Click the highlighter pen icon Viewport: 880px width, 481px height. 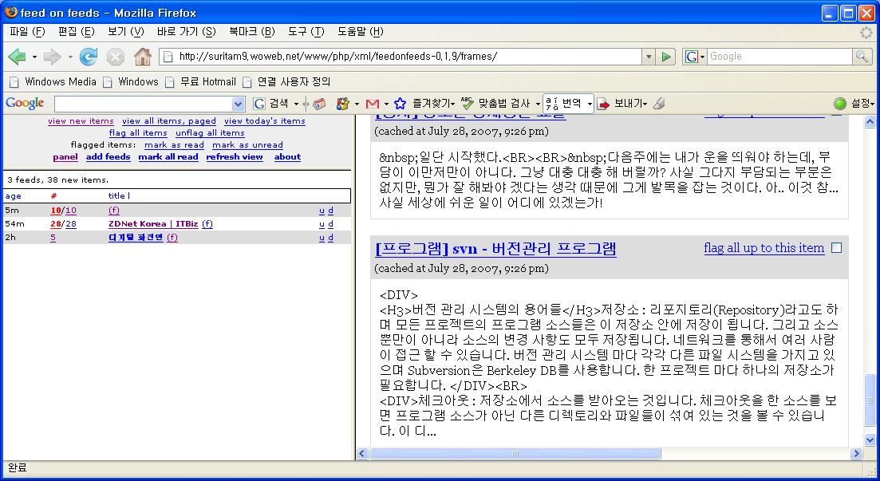tap(660, 103)
